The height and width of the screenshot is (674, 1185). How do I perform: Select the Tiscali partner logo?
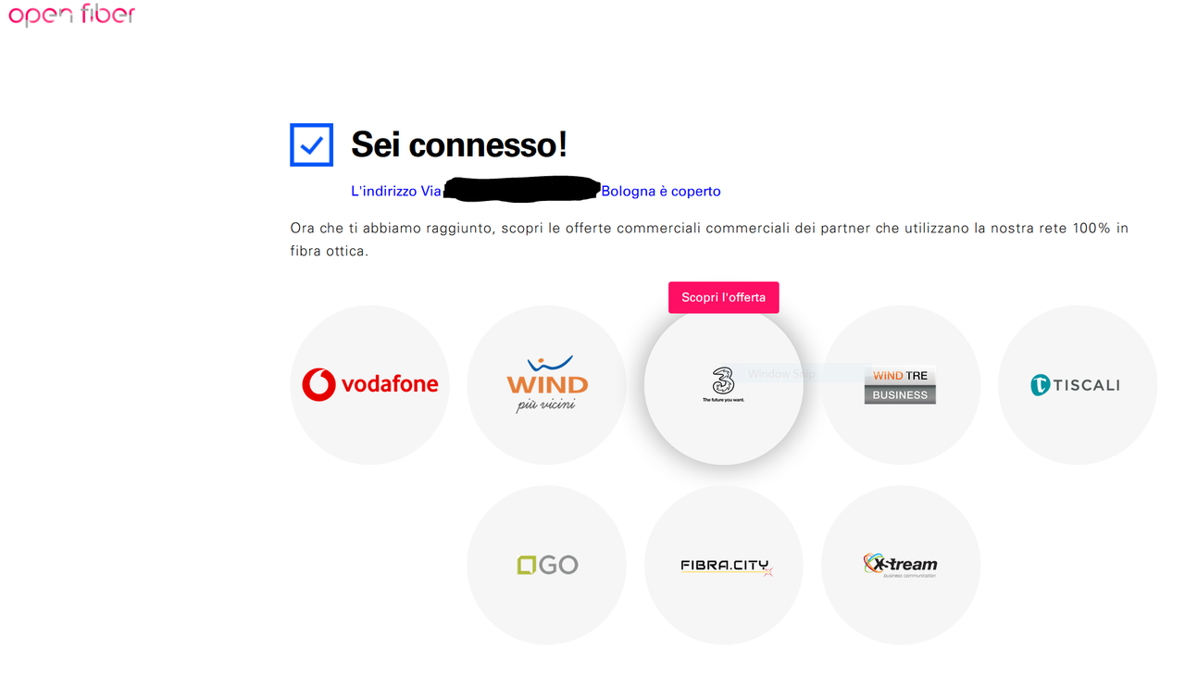tap(1075, 384)
